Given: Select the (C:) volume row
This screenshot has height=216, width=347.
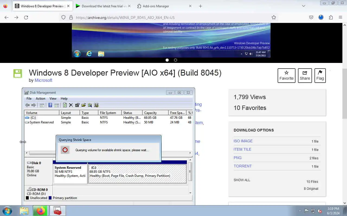Looking at the screenshot, I should (108, 118).
